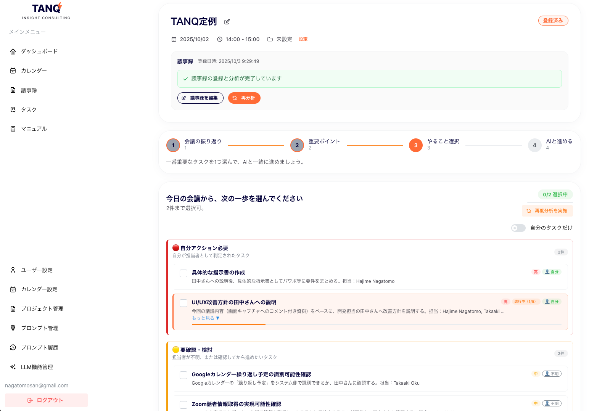
Task: Click the UI/UX task progress bar
Action: click(x=377, y=324)
